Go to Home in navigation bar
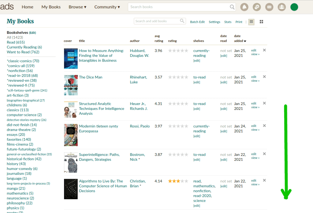 (28, 7)
